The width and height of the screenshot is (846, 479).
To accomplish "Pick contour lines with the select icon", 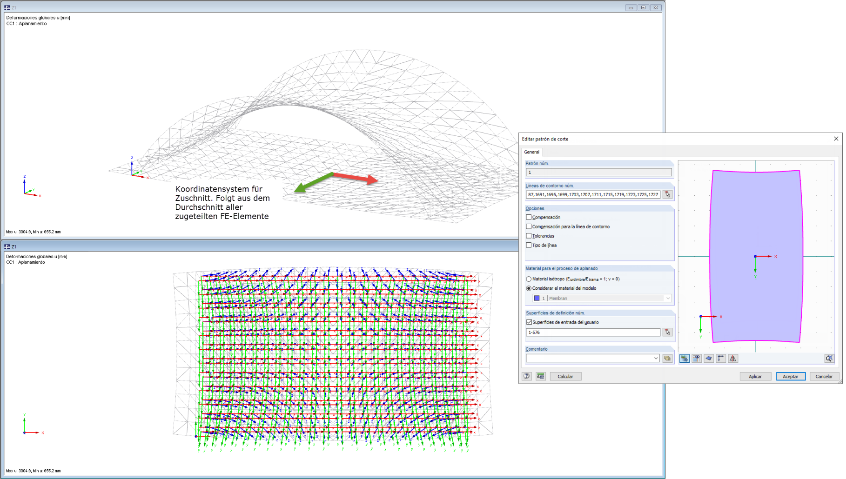I will click(x=667, y=194).
